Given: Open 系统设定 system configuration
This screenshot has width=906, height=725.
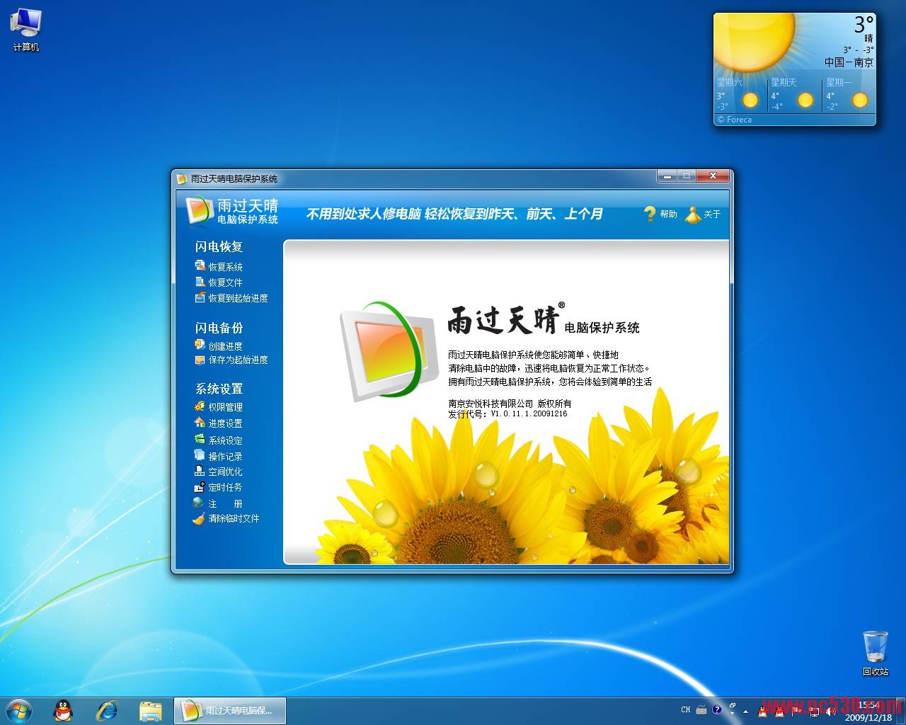Looking at the screenshot, I should (x=219, y=440).
